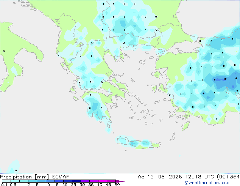Click the 0.1–0.5 mm legend color box
This screenshot has height=186, width=240.
click(6, 181)
